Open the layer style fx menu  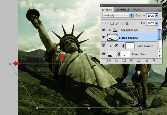[116, 61]
